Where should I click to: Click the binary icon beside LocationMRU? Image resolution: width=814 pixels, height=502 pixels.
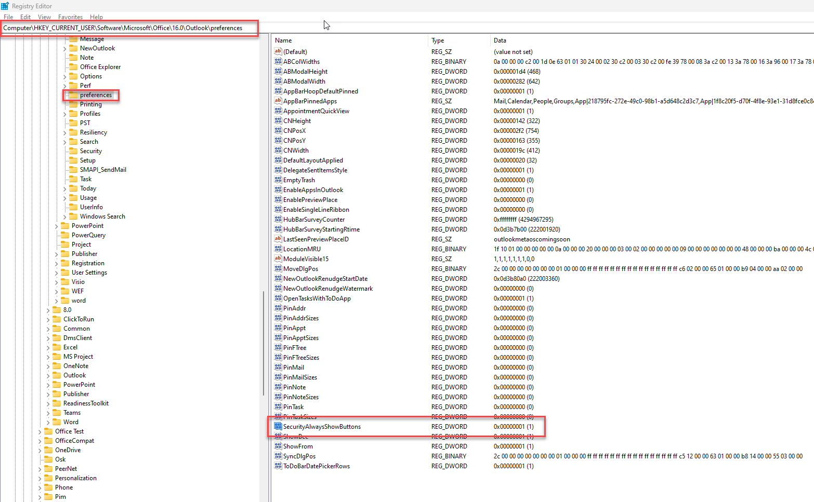[x=278, y=249]
